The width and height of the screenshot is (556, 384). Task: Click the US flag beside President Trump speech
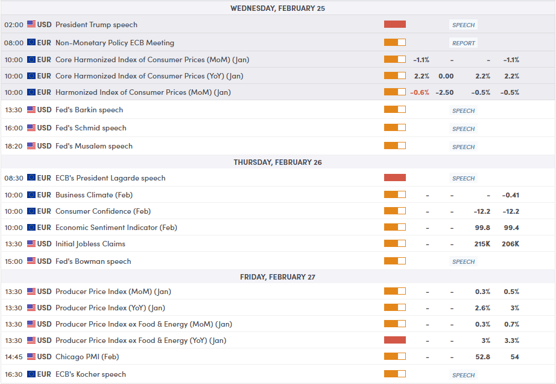(31, 25)
